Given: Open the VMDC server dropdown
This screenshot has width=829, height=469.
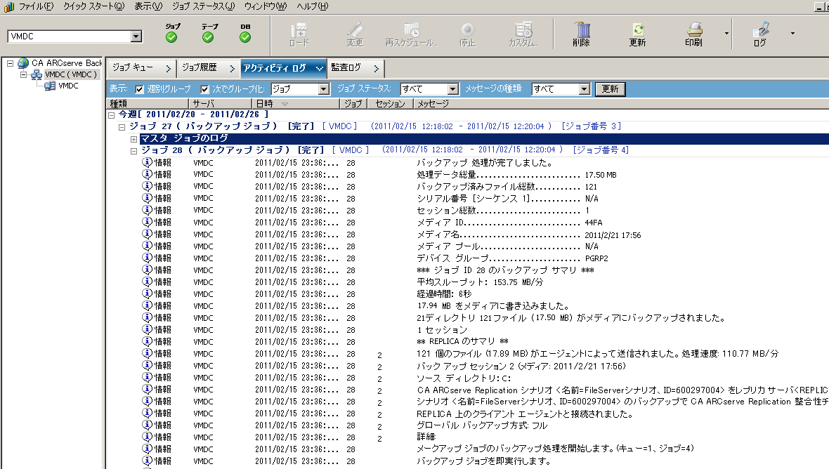Looking at the screenshot, I should tap(136, 37).
